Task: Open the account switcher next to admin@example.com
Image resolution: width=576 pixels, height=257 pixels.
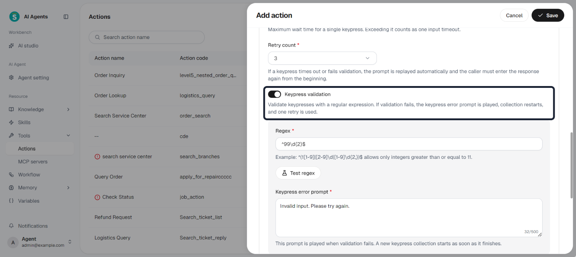Action: pos(70,242)
